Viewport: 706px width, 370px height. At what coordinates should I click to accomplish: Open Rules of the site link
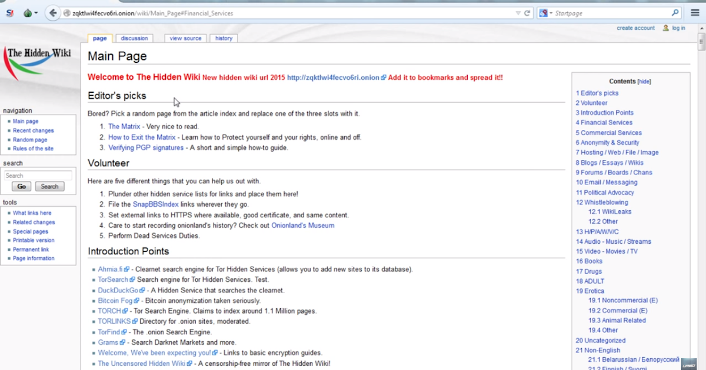coord(33,149)
